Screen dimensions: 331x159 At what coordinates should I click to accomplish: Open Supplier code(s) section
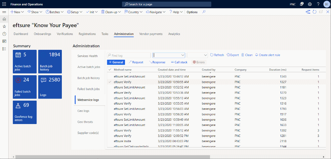(x=88, y=133)
